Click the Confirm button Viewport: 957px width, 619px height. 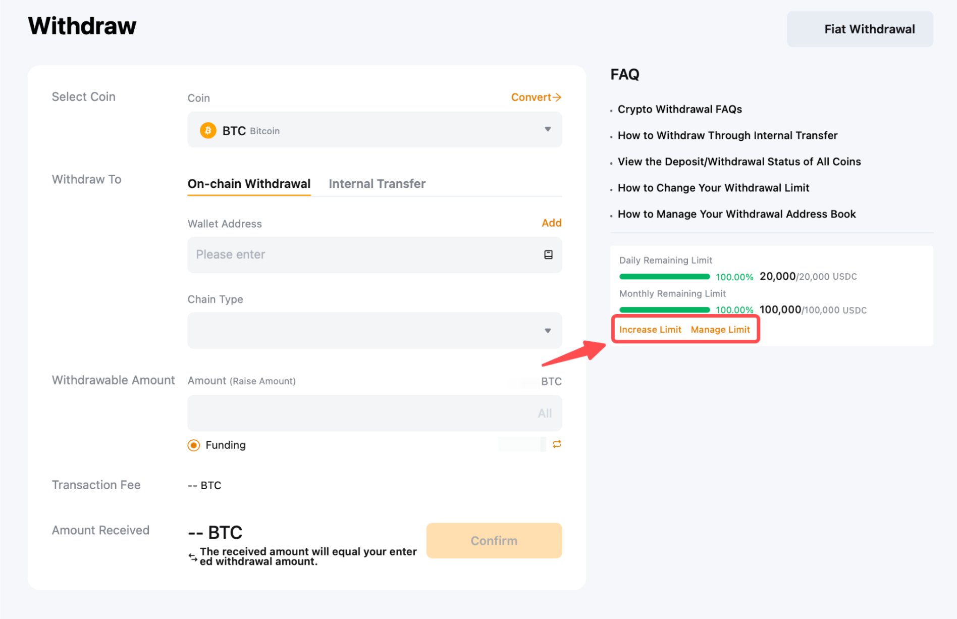[494, 541]
